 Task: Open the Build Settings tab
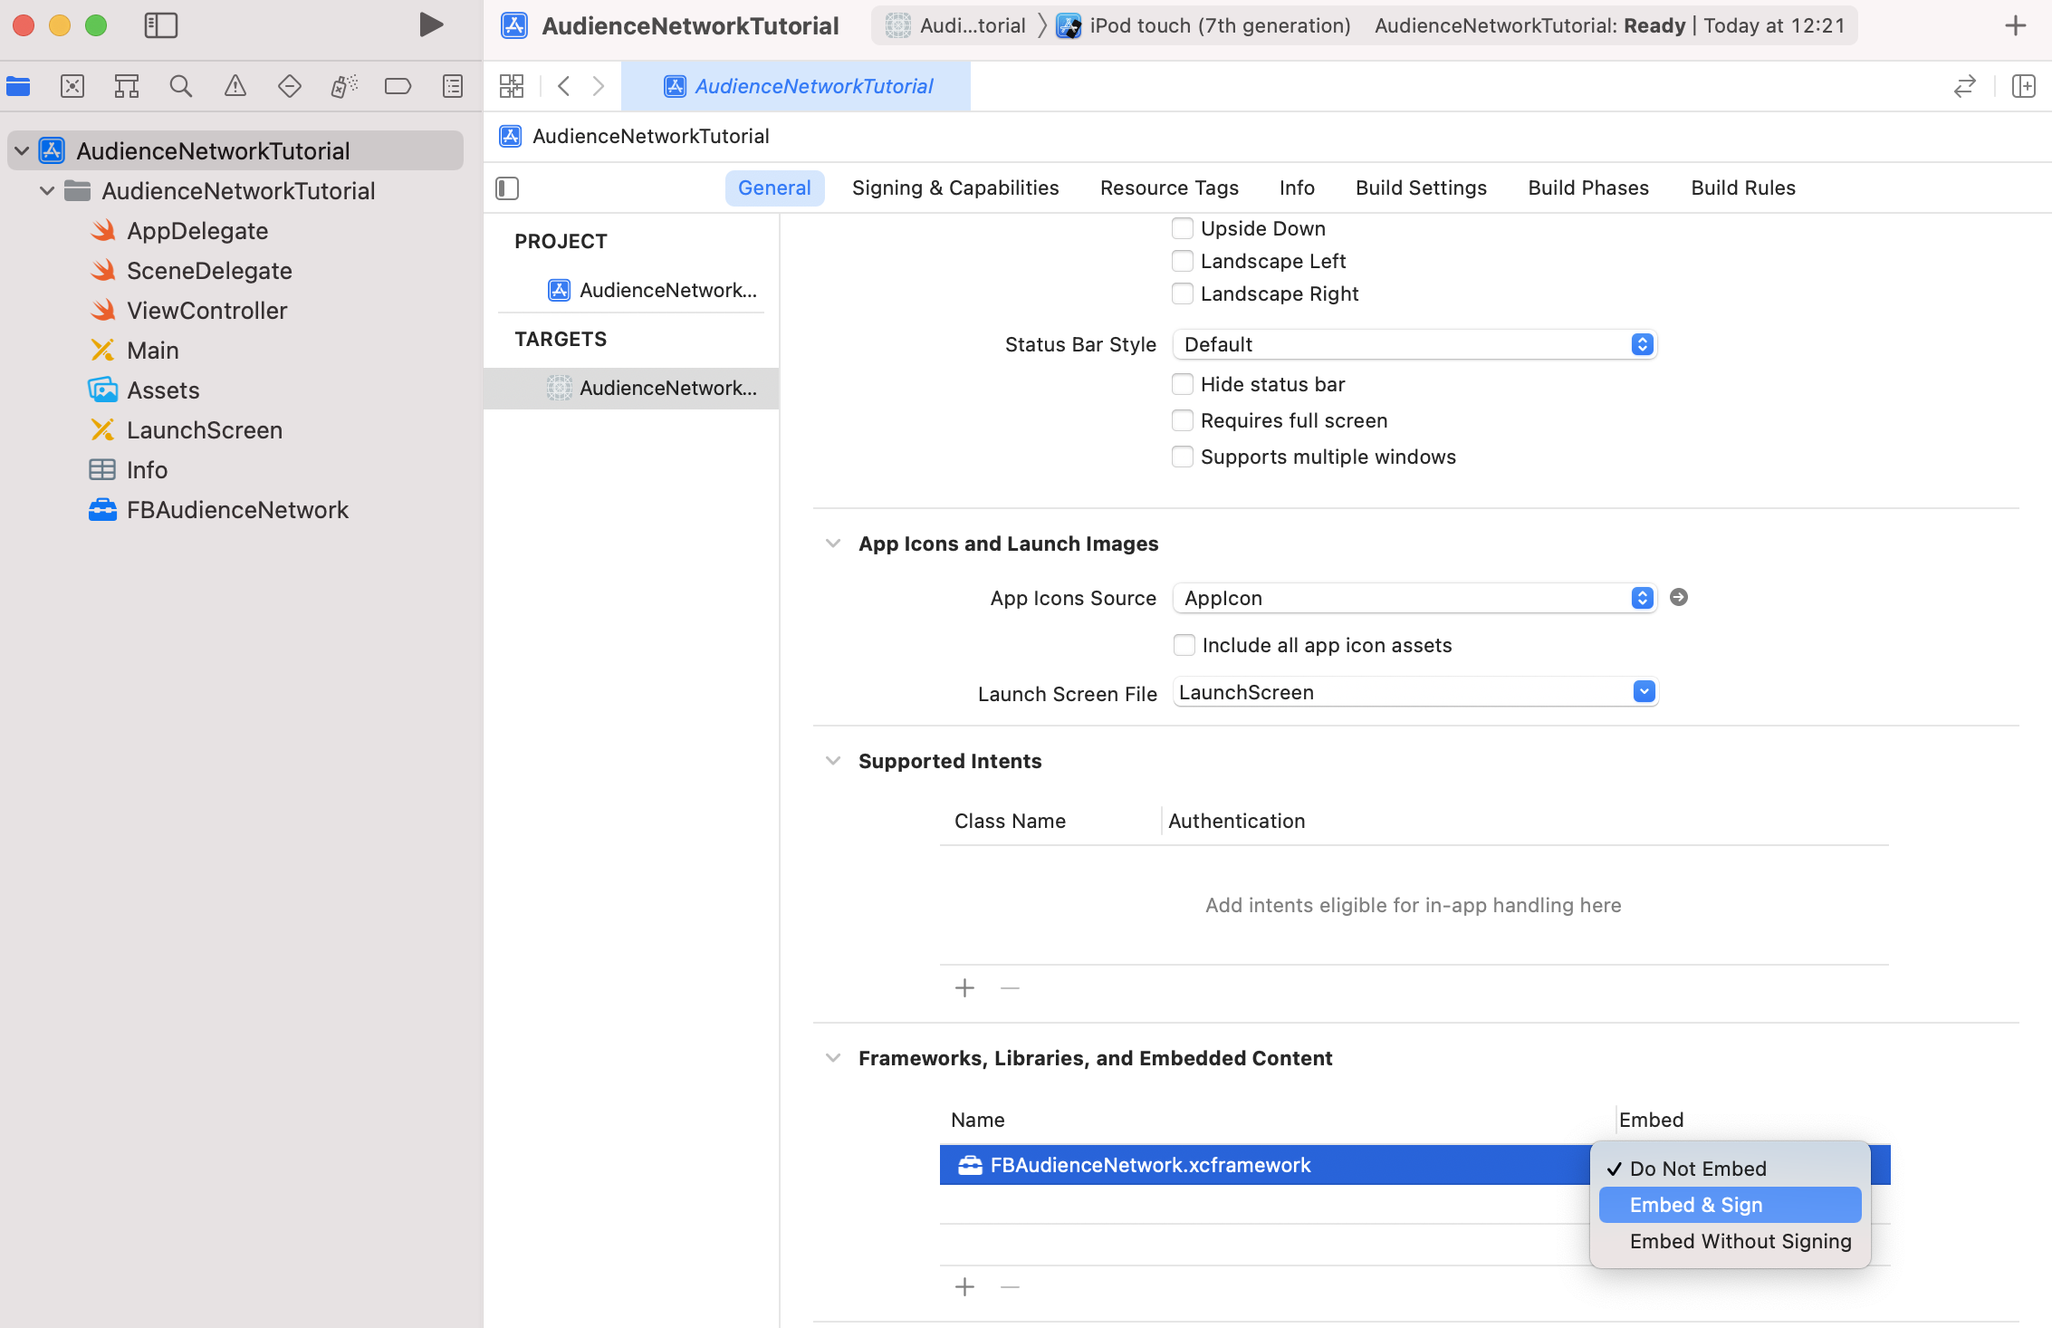pos(1421,188)
